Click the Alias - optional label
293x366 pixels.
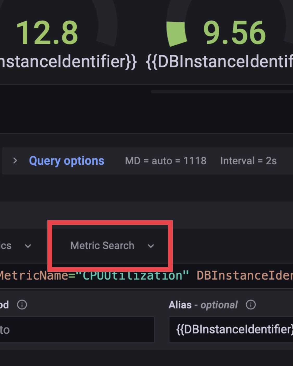pyautogui.click(x=204, y=304)
